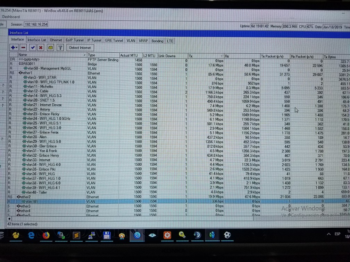Sort by the Link Downs column header
The height and width of the screenshot is (262, 350).
(x=173, y=56)
